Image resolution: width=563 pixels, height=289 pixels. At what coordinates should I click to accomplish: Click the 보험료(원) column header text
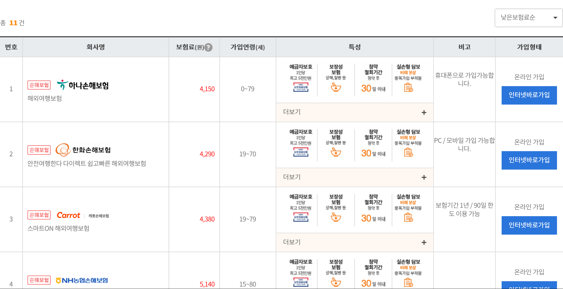[x=190, y=47]
